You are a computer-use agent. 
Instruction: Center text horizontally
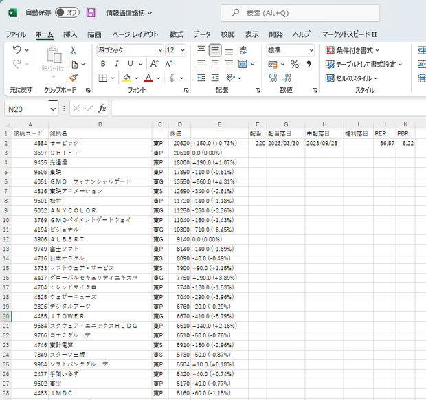pyautogui.click(x=215, y=64)
